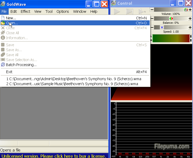The image size is (193, 158).
Task: Click the Tool menu item
Action: pyautogui.click(x=49, y=11)
